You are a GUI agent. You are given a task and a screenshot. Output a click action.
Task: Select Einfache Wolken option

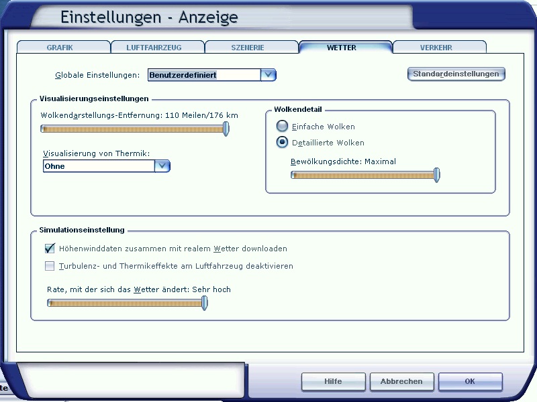point(282,126)
